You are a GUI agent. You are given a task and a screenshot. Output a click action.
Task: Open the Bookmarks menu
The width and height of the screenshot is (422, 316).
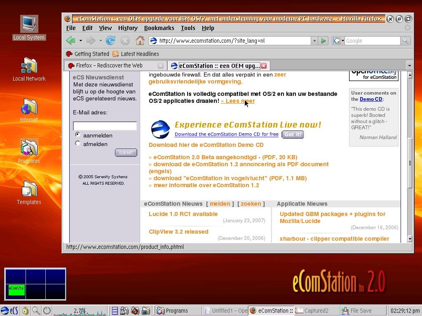(x=159, y=28)
